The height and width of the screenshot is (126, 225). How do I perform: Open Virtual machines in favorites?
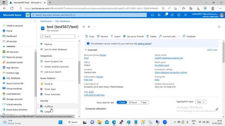click(12, 89)
